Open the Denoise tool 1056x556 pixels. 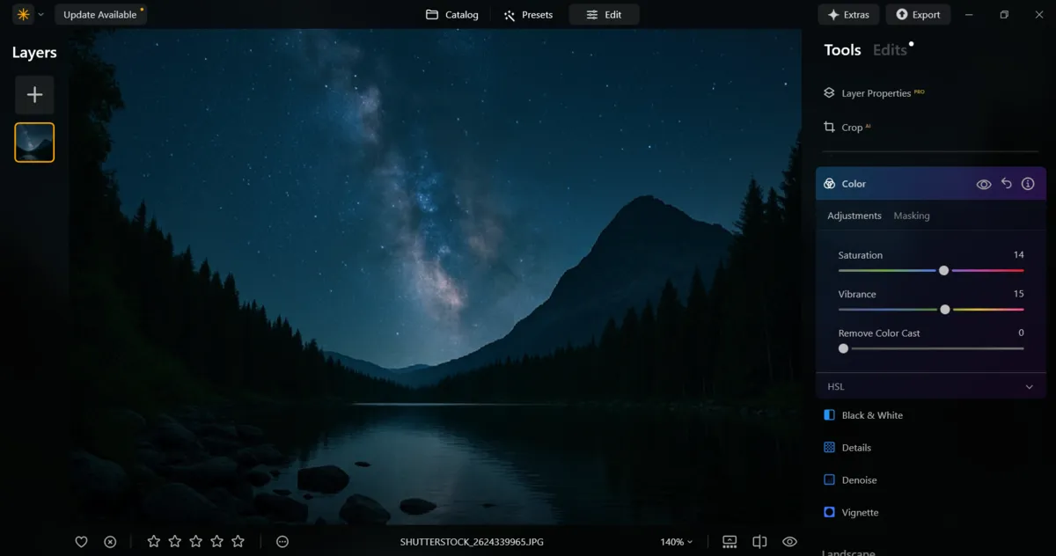click(860, 479)
